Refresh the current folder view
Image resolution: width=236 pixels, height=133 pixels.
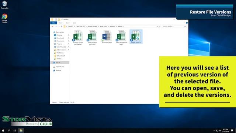coord(160,27)
